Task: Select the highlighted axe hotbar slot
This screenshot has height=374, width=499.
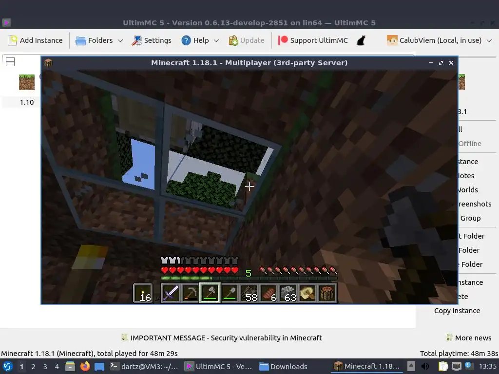Action: tap(210, 293)
